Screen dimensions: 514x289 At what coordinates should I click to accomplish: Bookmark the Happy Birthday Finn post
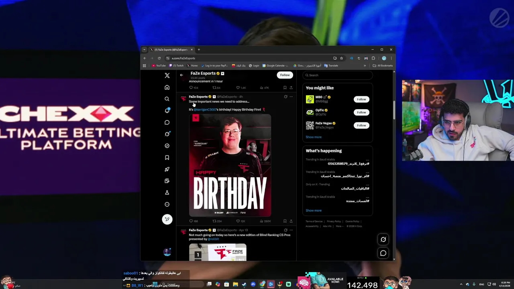285,221
